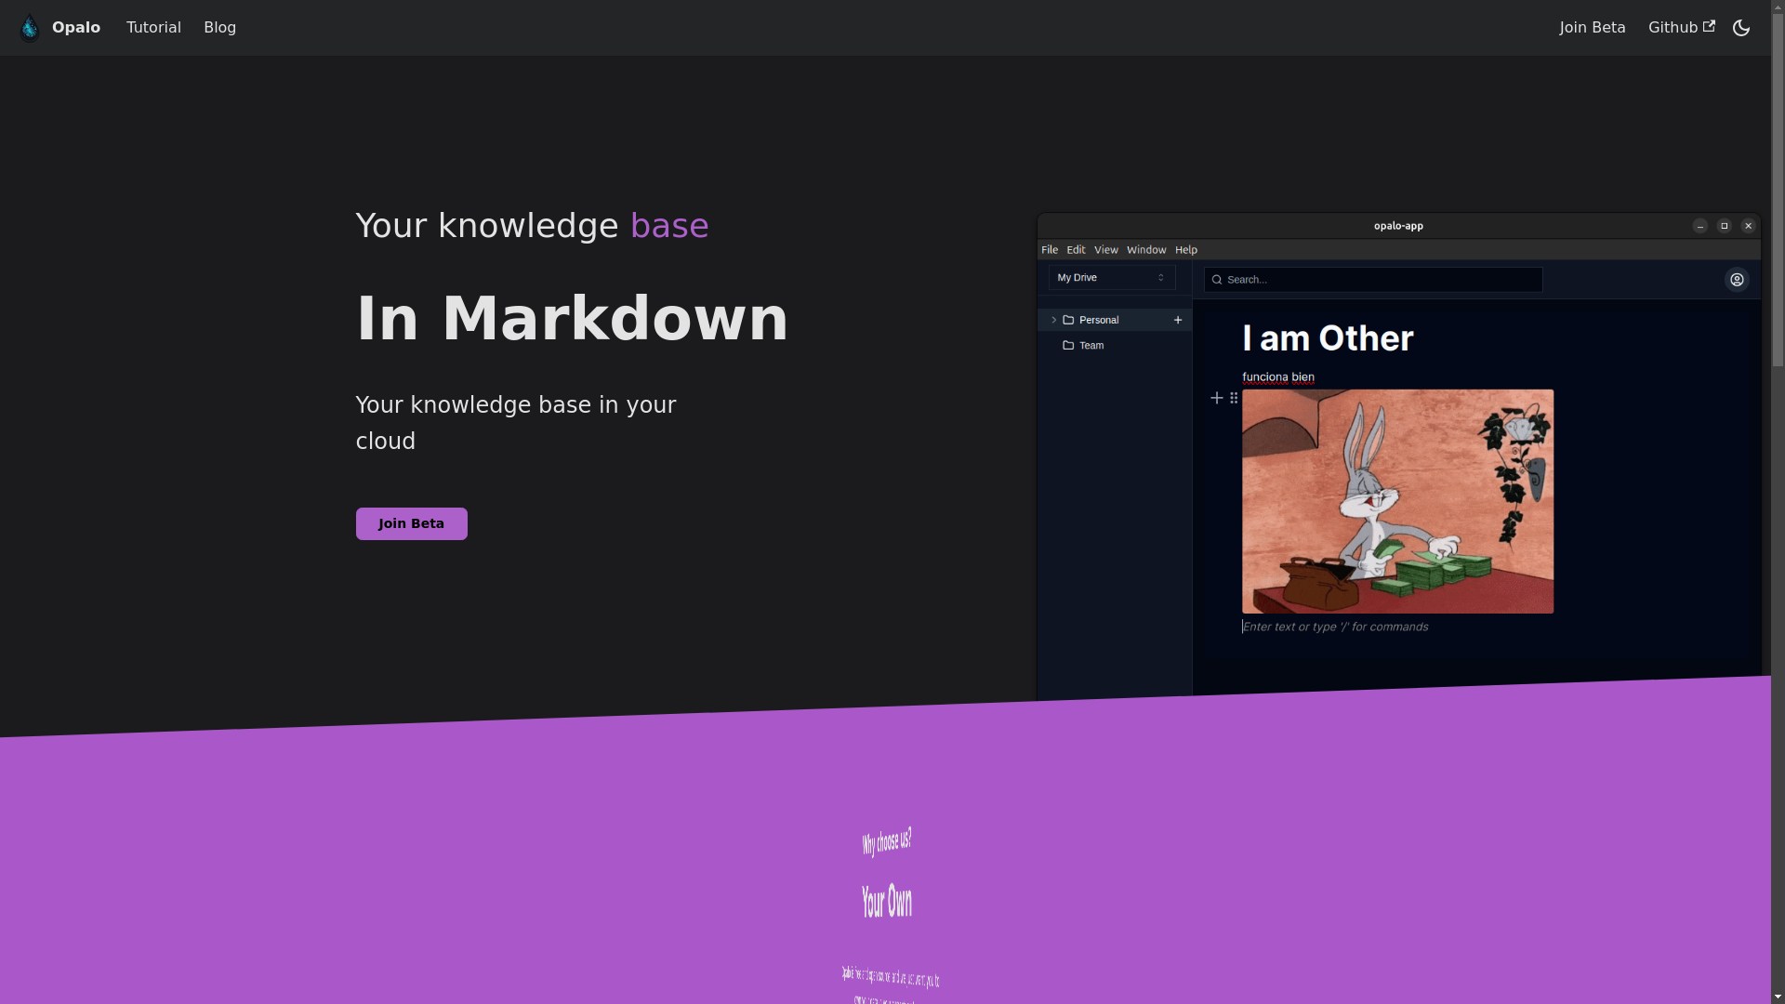Maximize the opalo-app window
The image size is (1785, 1004).
[1724, 226]
